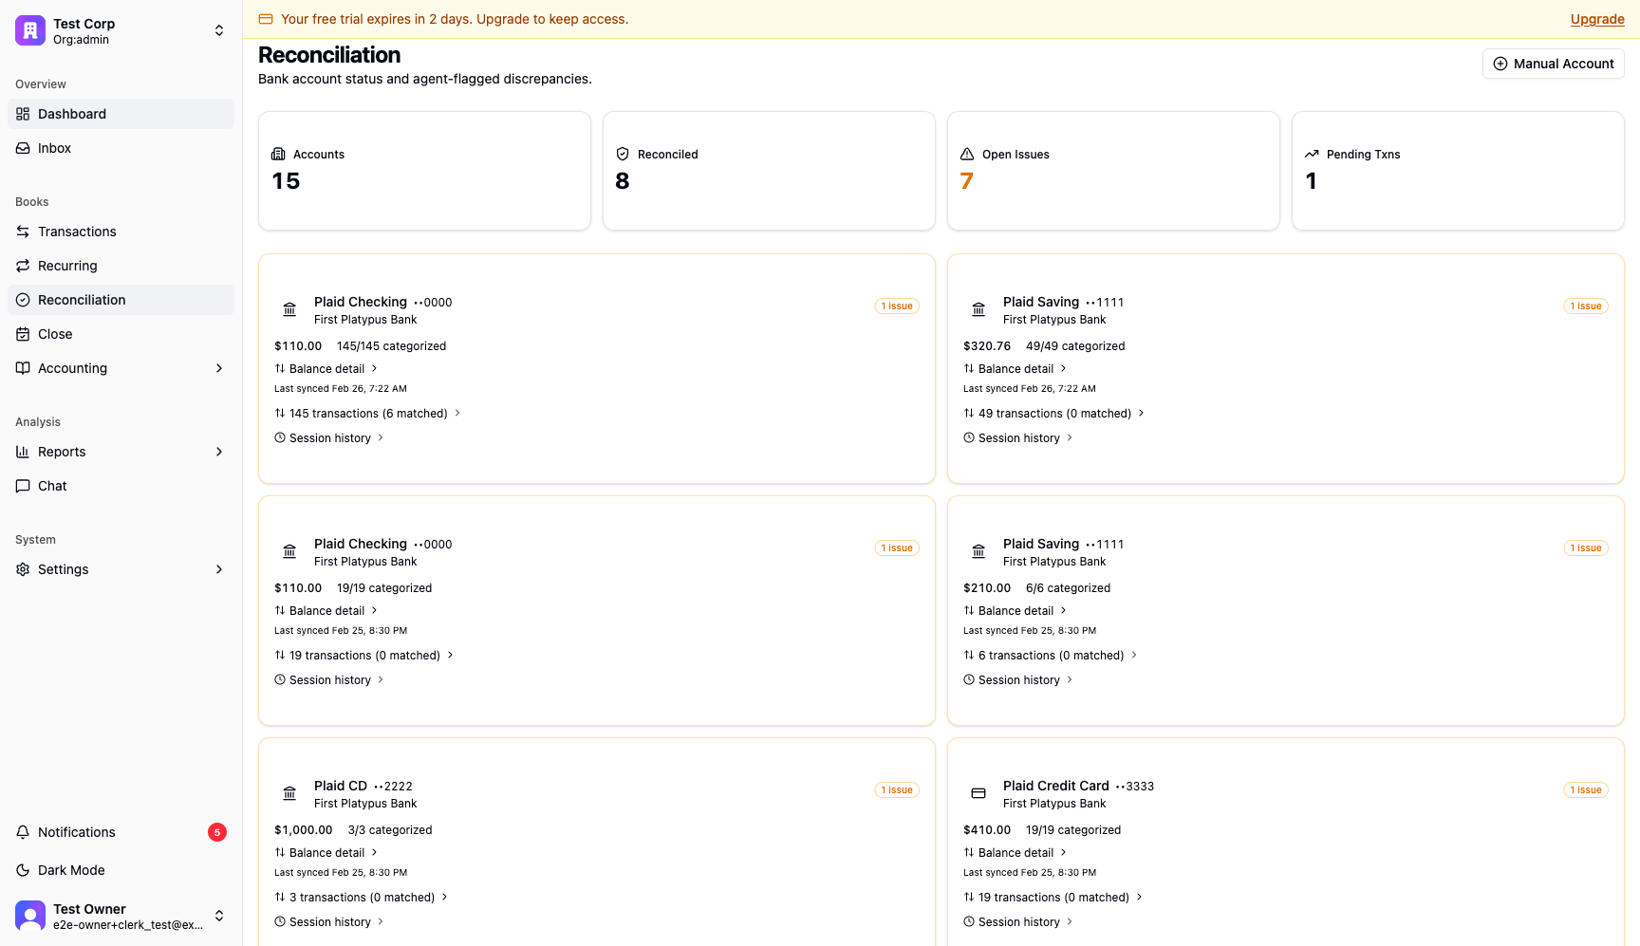
Task: Open the Chat bubble icon
Action: [23, 486]
